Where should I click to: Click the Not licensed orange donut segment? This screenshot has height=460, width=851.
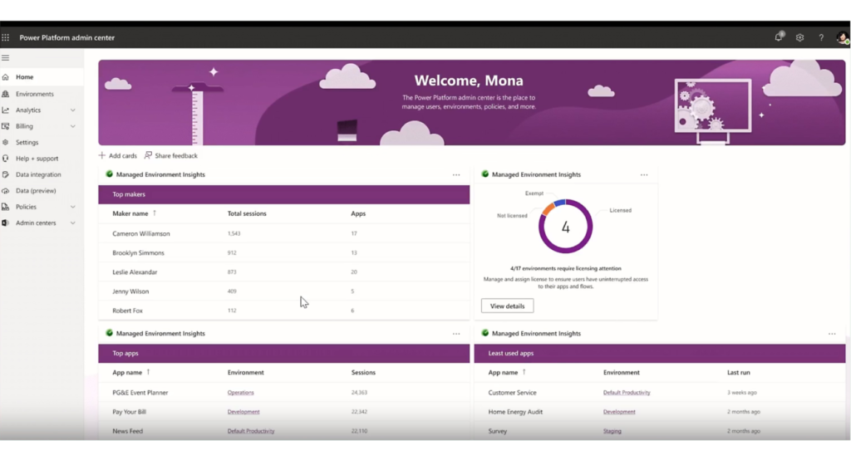548,209
